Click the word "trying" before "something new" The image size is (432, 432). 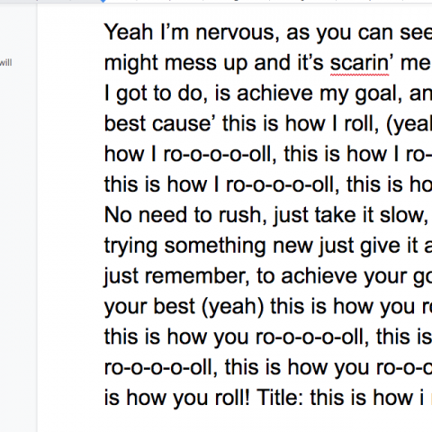point(130,247)
